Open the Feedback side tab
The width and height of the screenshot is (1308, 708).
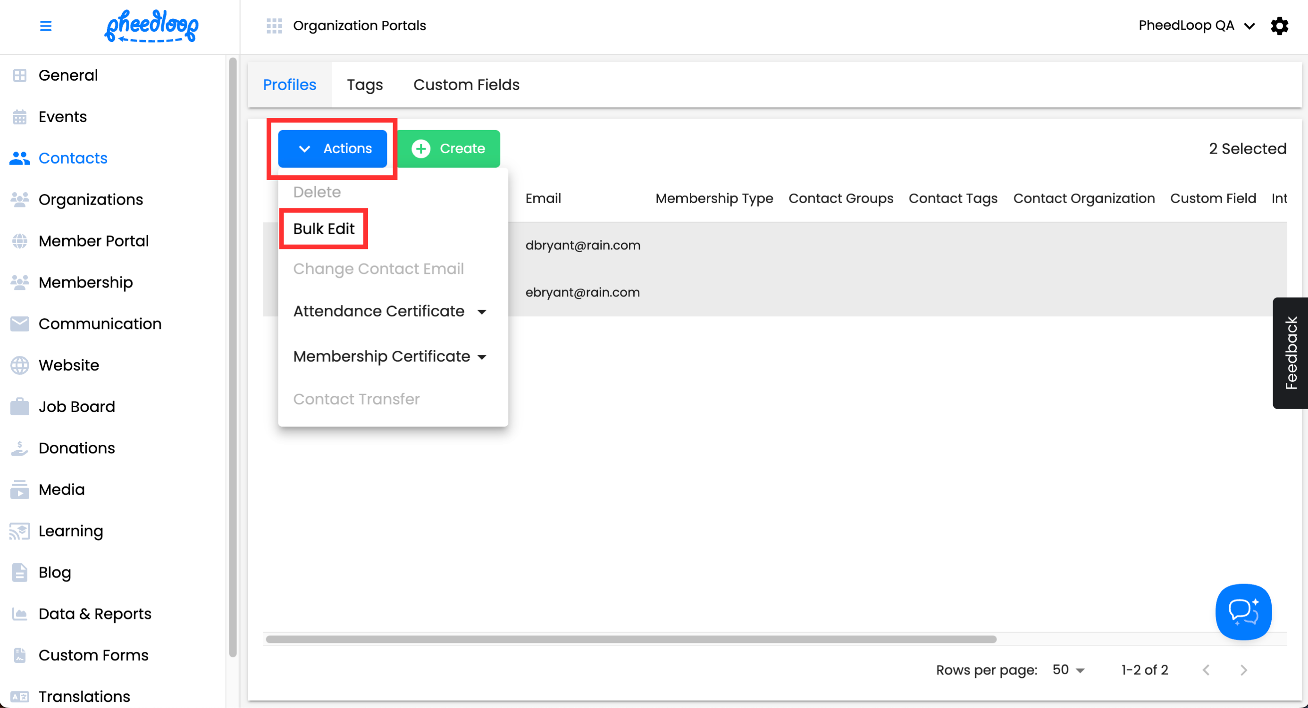[1290, 353]
